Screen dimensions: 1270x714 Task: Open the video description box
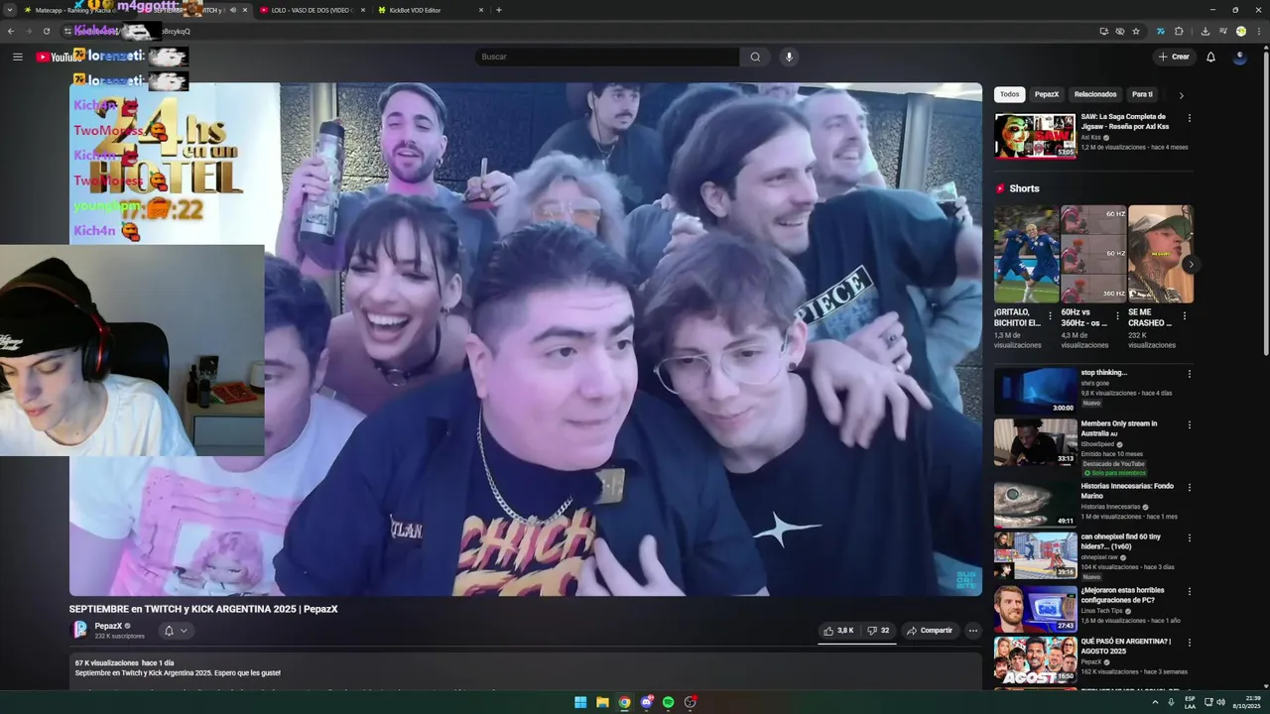[526, 672]
